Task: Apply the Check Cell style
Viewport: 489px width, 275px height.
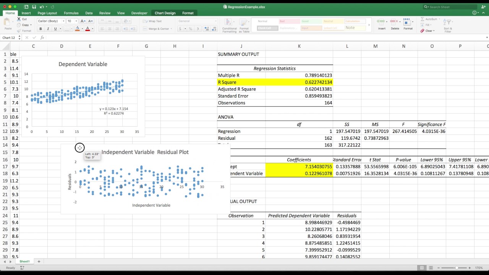Action: pos(267,28)
